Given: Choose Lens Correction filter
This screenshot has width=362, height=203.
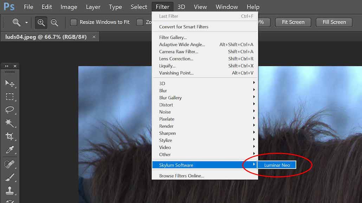Looking at the screenshot, I should tap(205, 59).
